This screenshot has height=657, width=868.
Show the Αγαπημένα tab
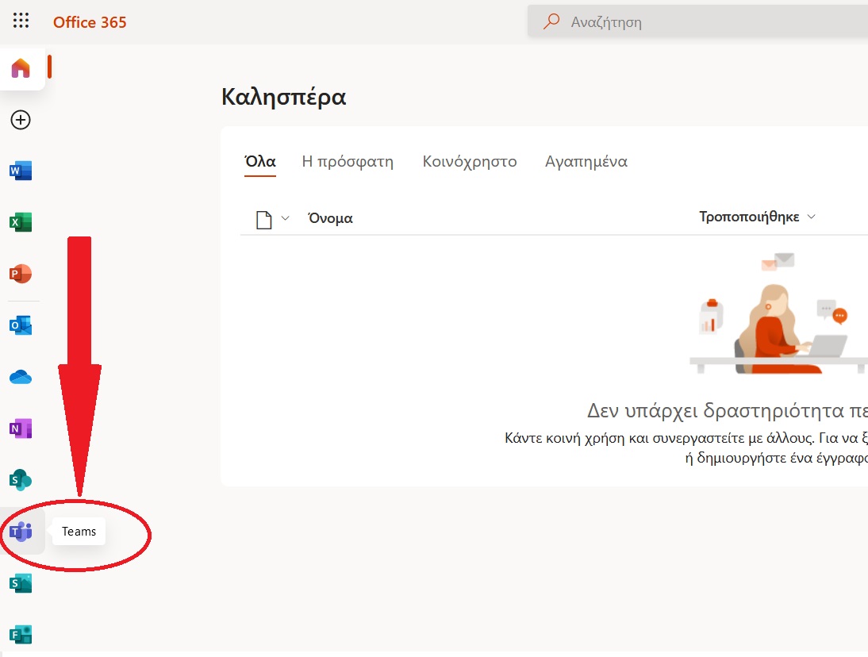586,162
